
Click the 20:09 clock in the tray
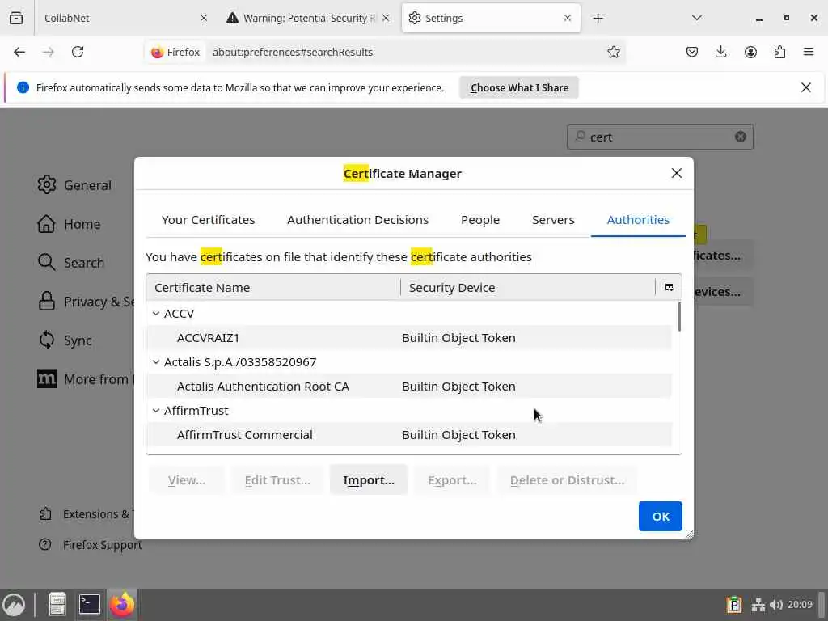tap(800, 605)
